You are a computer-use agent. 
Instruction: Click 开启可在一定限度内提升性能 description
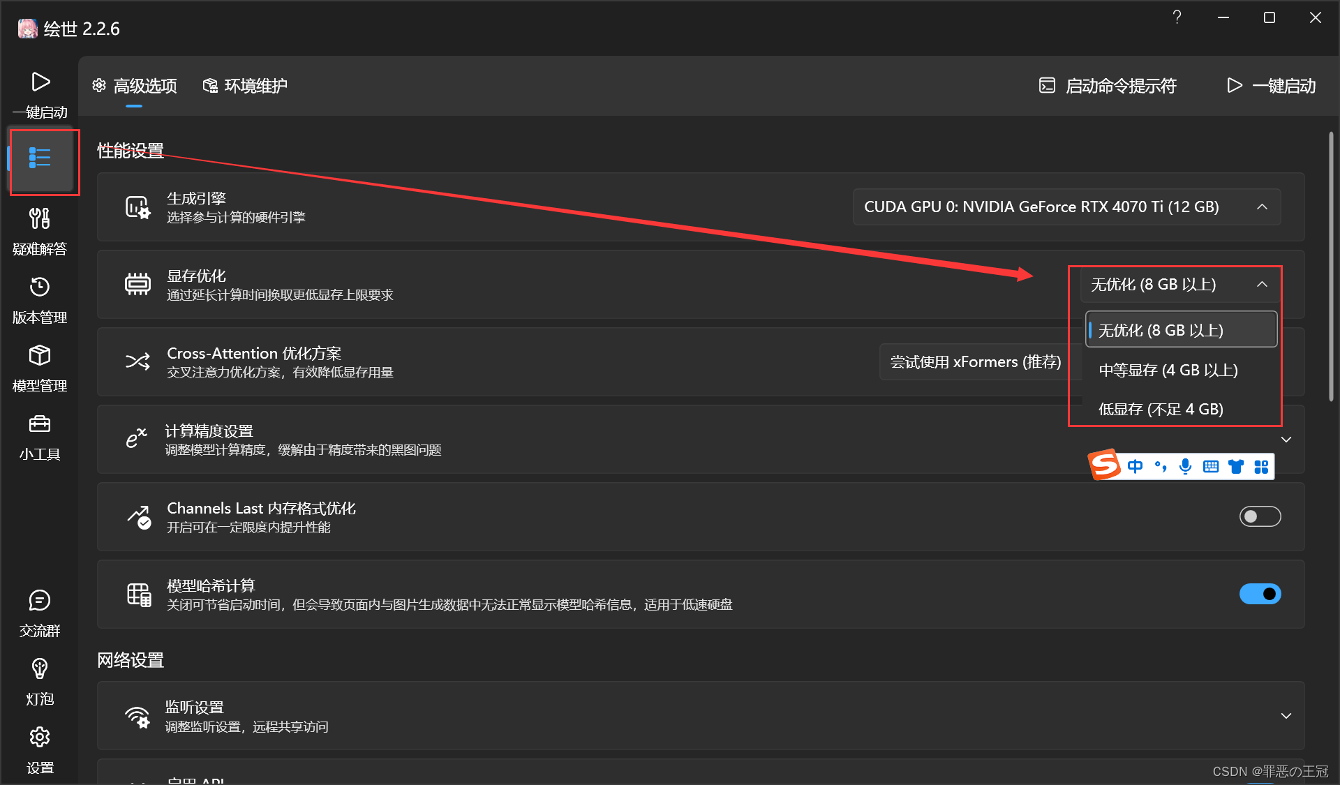click(x=248, y=527)
